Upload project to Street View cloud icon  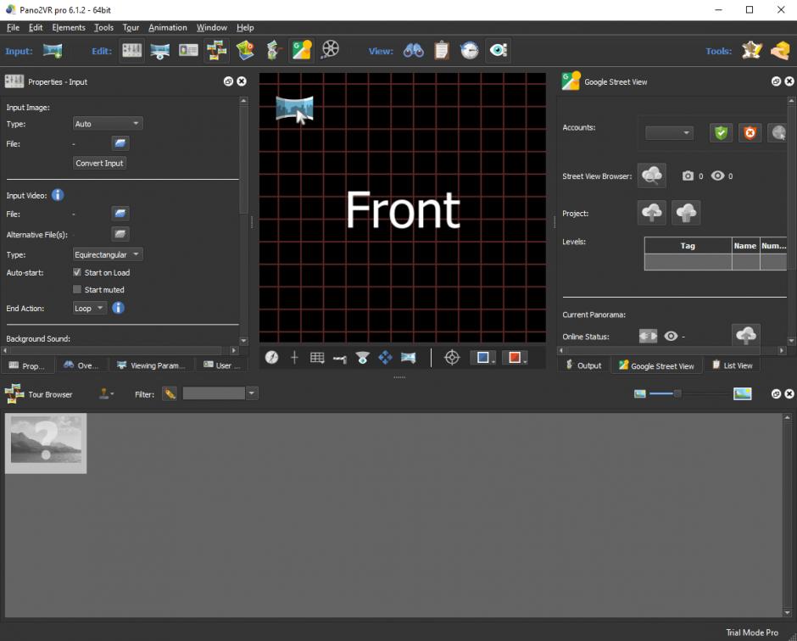click(x=652, y=213)
